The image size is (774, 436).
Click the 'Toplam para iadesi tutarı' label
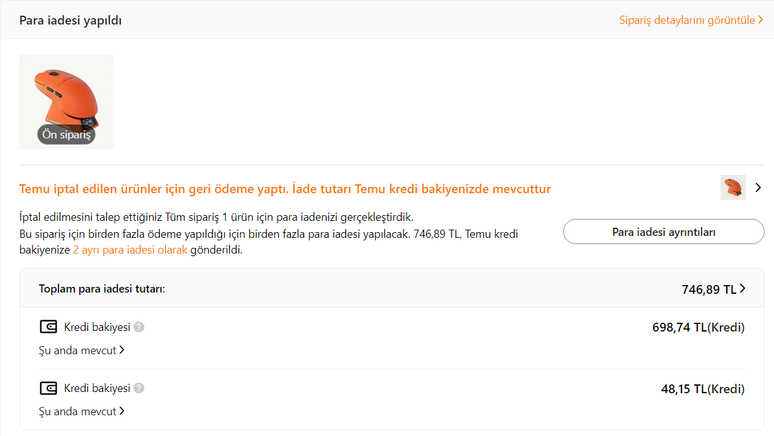(101, 289)
